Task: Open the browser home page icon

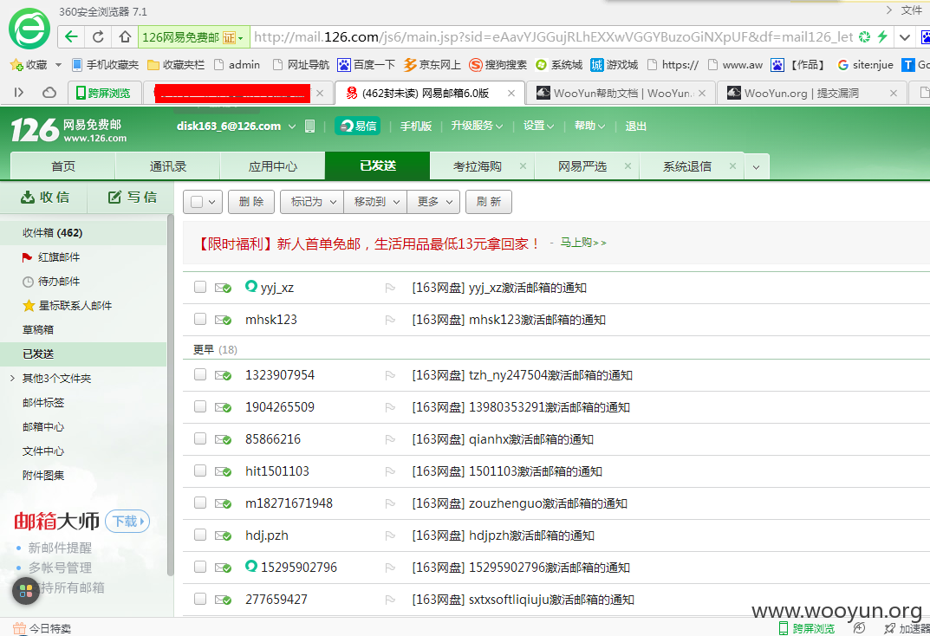Action: (125, 36)
